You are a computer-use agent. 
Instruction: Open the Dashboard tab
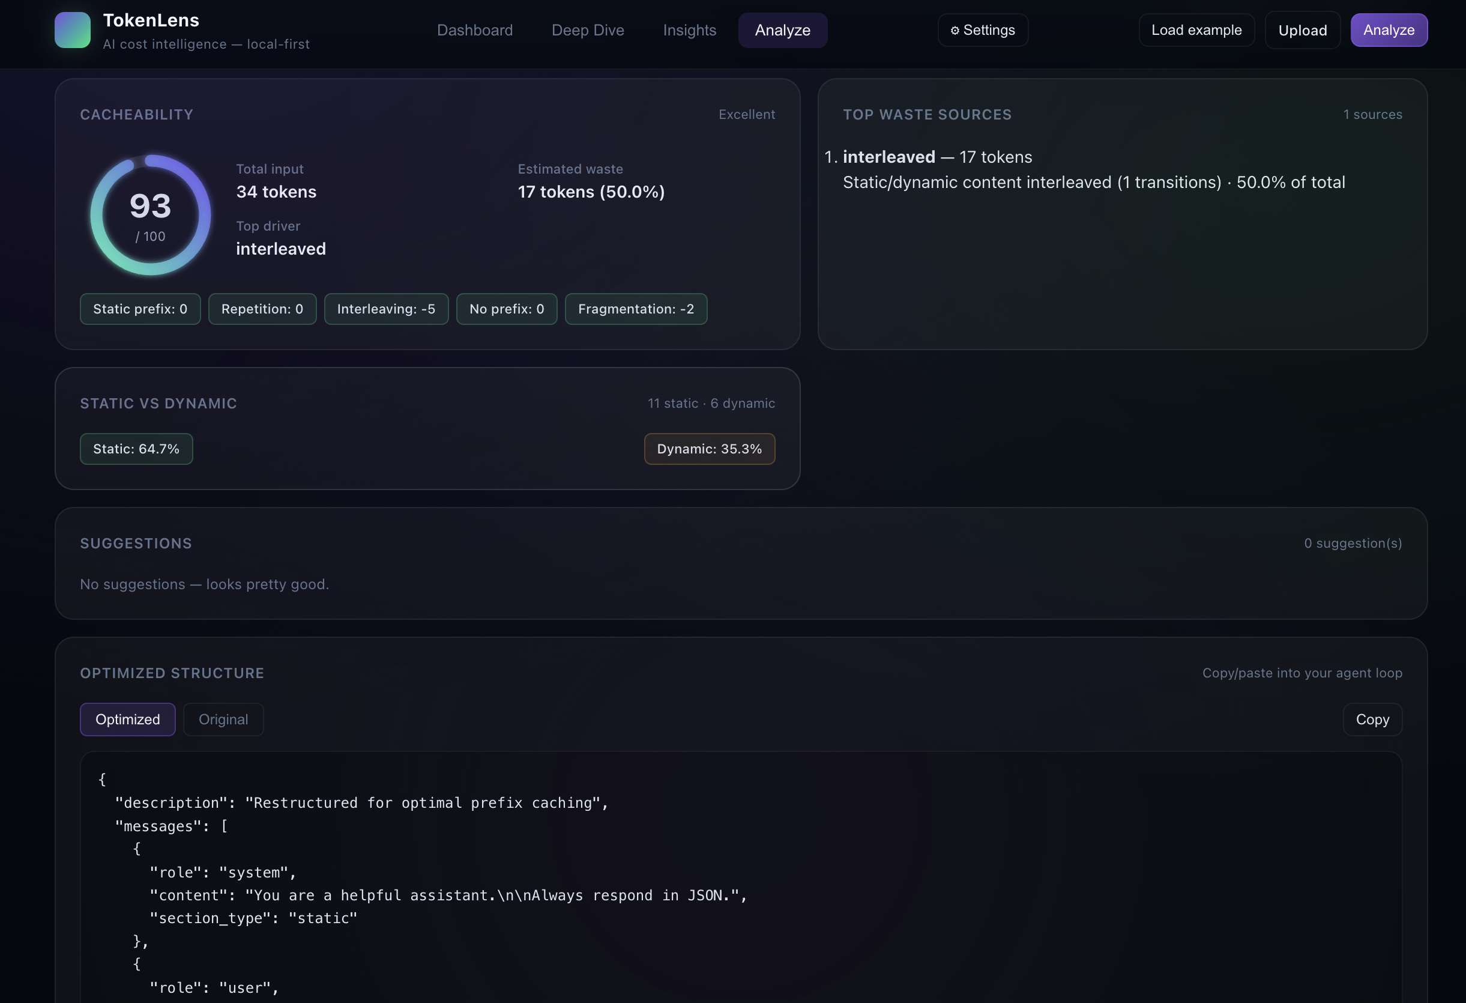click(x=474, y=30)
